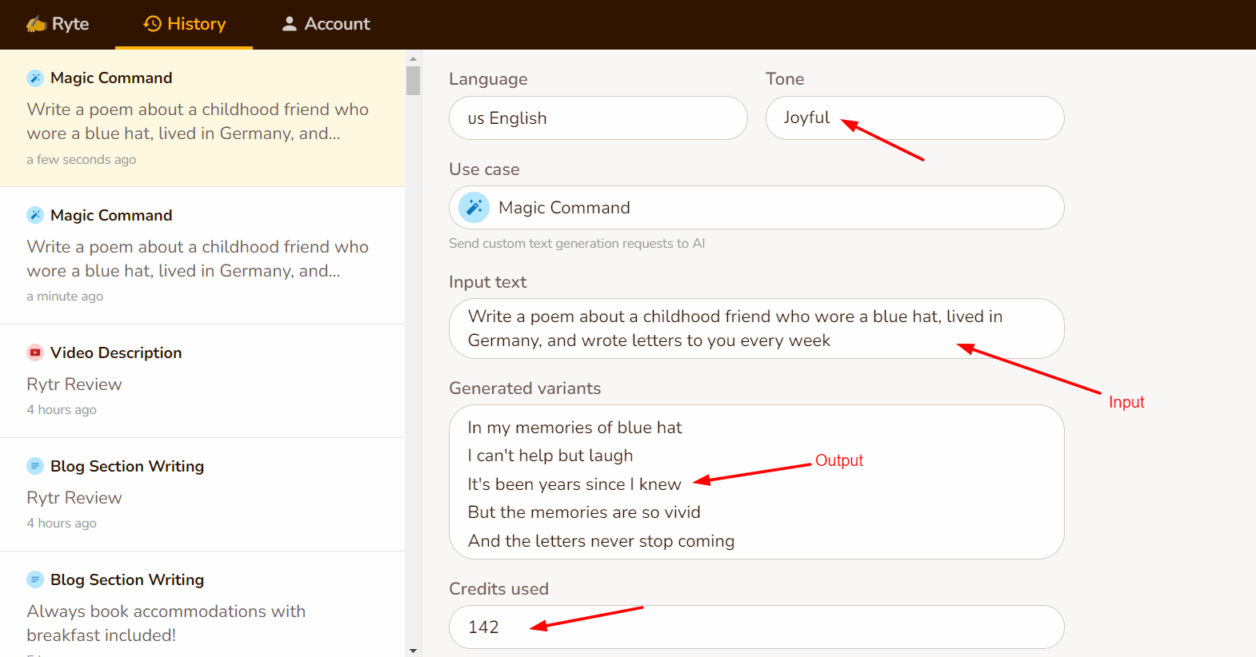The height and width of the screenshot is (657, 1256).
Task: Click the history list scrollbar up arrow
Action: coord(413,58)
